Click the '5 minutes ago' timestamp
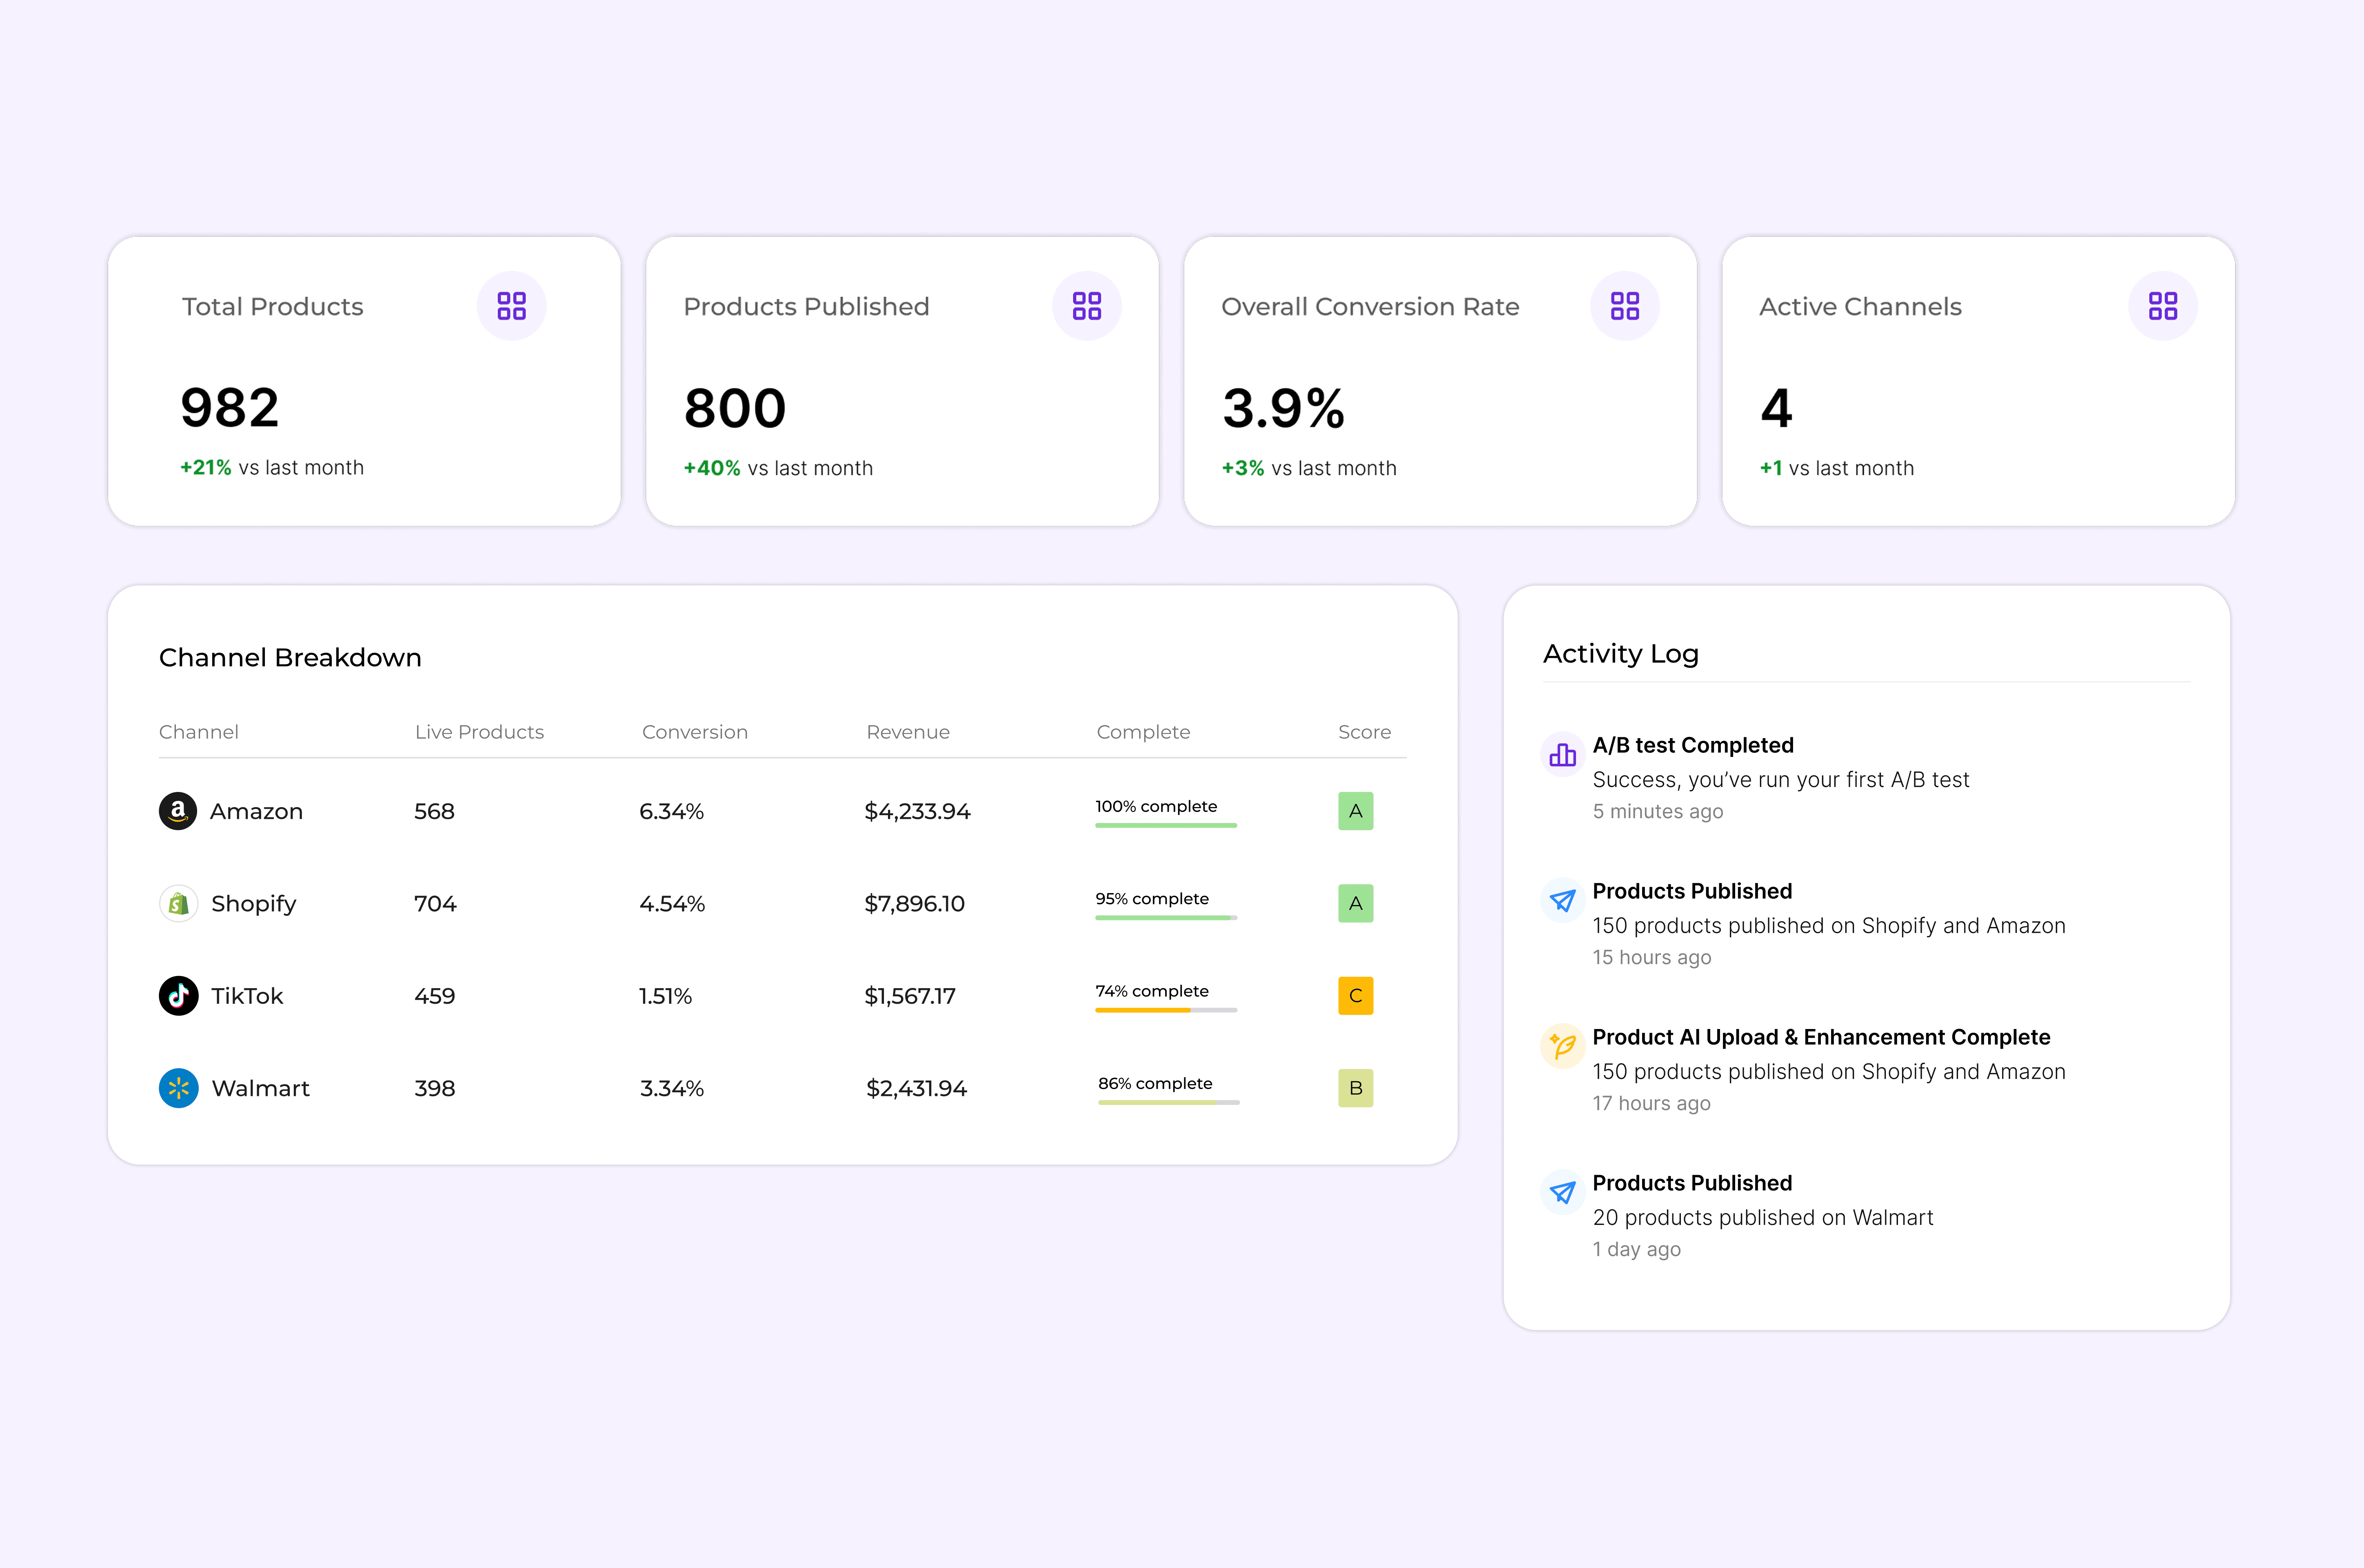Image resolution: width=2364 pixels, height=1568 pixels. tap(1658, 811)
